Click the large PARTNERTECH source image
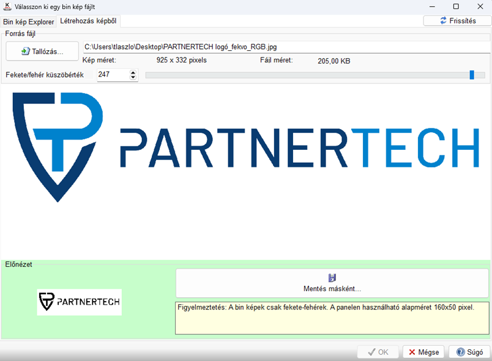The height and width of the screenshot is (361, 492). pos(245,147)
